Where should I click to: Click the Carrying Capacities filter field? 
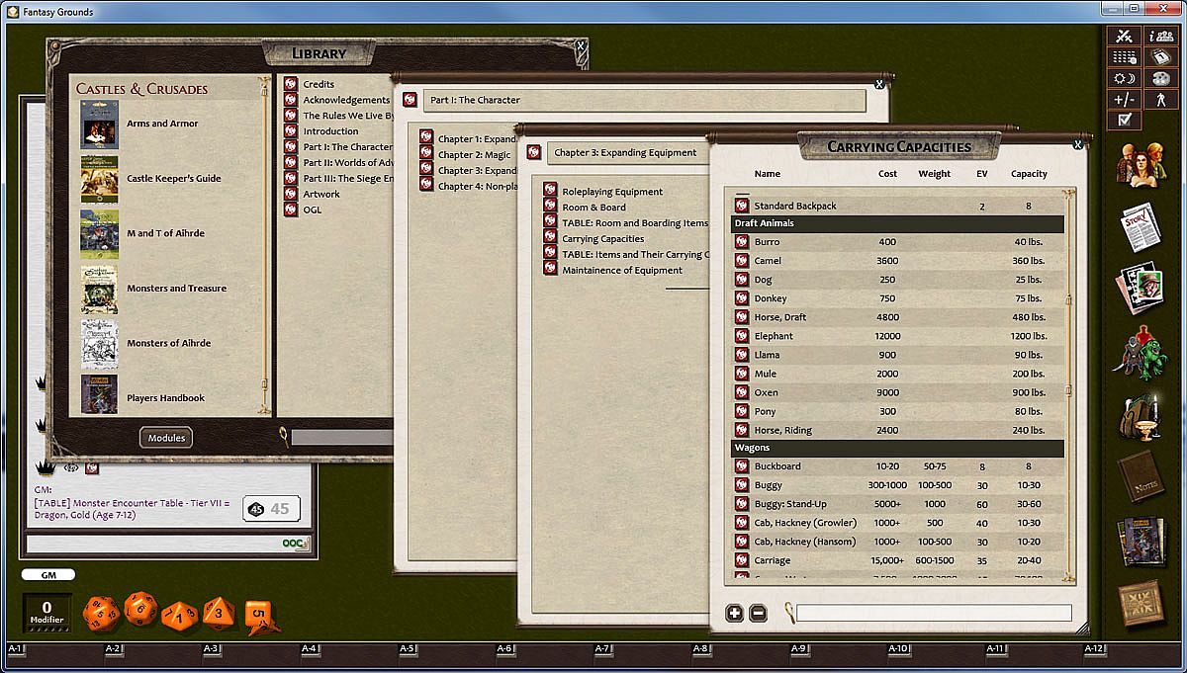pos(934,613)
